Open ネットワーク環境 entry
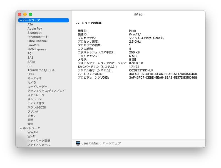221x168 pixels. click(39, 141)
